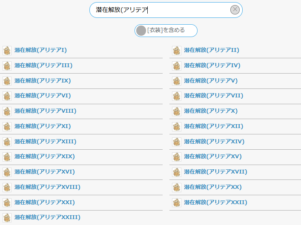Click the icon beside 潜在解放(アリテアXX)

pyautogui.click(x=177, y=188)
